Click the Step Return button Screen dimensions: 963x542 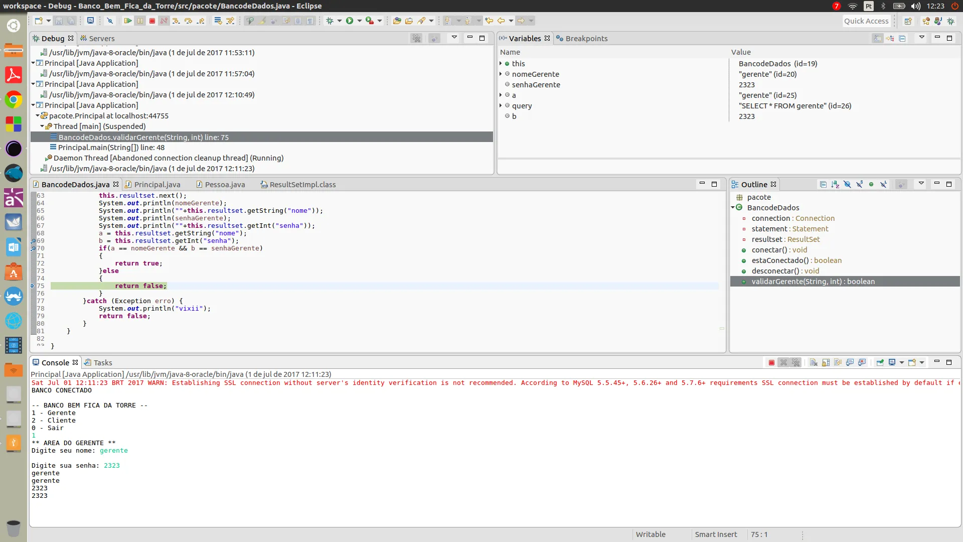click(201, 21)
